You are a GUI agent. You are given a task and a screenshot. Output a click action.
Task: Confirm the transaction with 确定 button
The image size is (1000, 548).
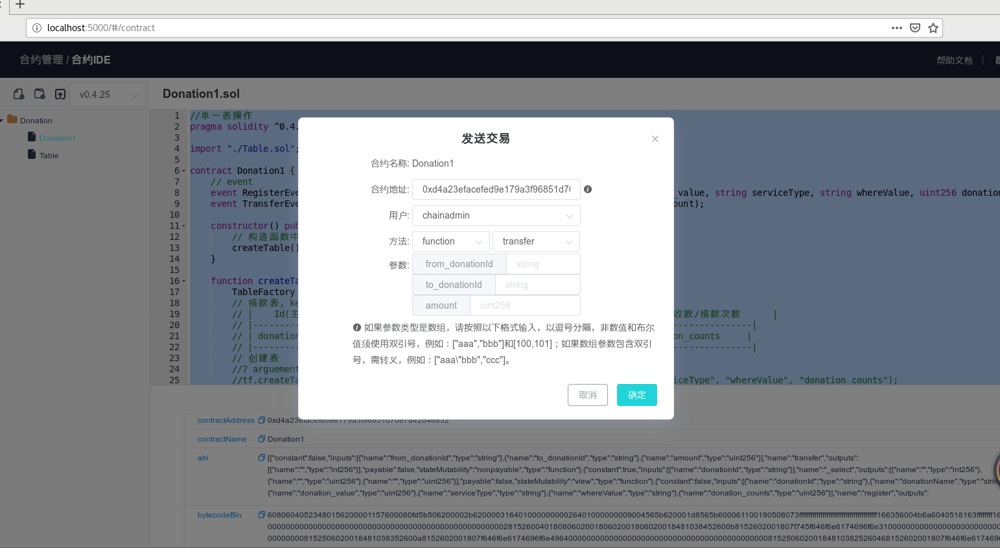tap(636, 394)
